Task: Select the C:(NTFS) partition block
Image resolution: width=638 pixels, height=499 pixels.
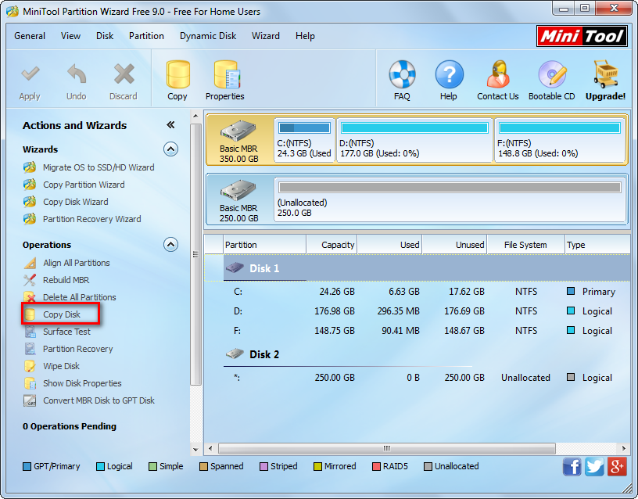Action: click(304, 141)
